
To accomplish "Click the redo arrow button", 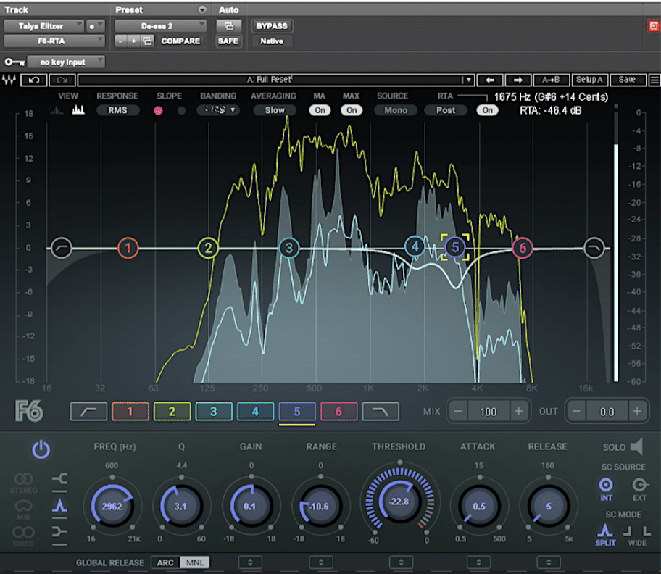I will click(62, 80).
